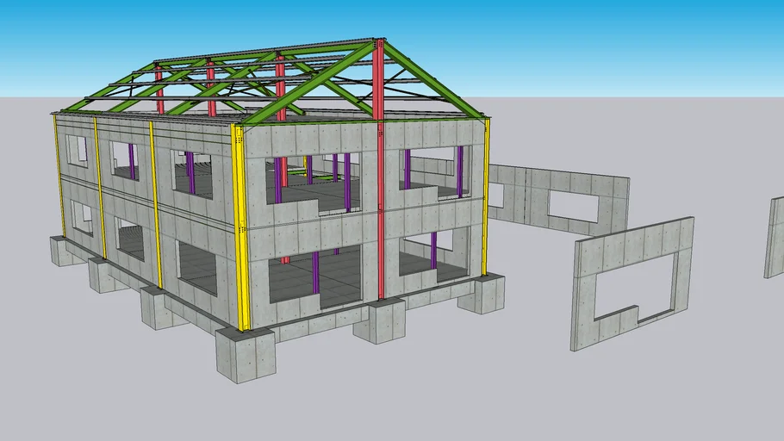Select the red center column on gable wall
784x441 pixels.
coord(381,170)
